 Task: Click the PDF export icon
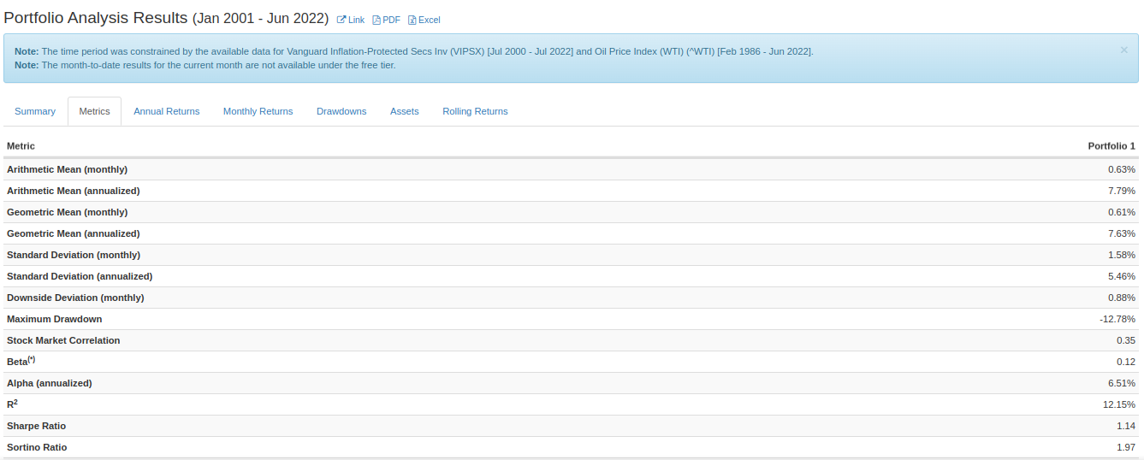point(376,20)
